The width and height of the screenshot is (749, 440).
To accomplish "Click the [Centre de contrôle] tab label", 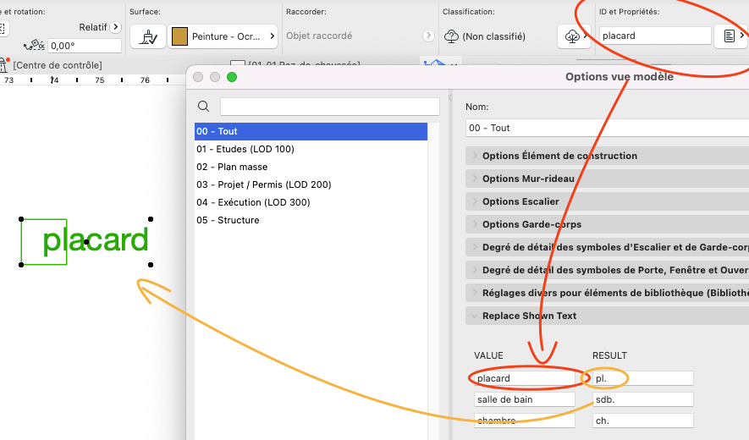I will pyautogui.click(x=58, y=65).
